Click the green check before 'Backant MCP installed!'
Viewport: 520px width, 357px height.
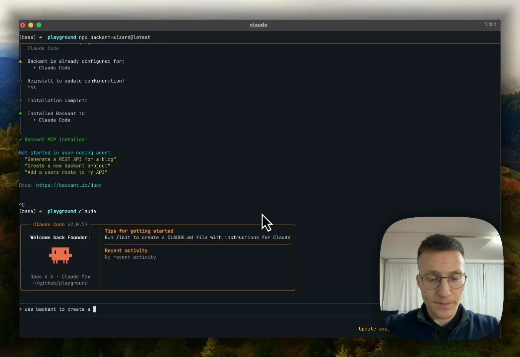pyautogui.click(x=20, y=139)
